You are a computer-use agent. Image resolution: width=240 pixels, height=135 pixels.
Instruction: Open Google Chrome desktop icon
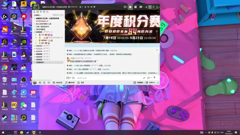pyautogui.click(x=4, y=69)
